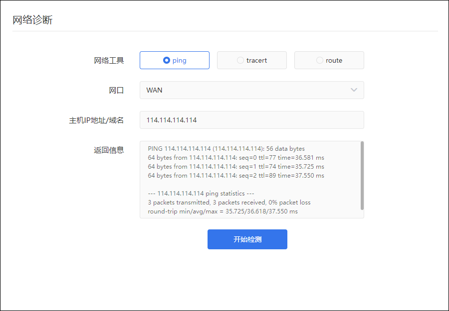Click the 主机IP地址/域名 label

point(96,120)
